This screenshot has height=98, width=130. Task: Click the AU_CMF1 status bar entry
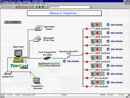[x=110, y=95]
